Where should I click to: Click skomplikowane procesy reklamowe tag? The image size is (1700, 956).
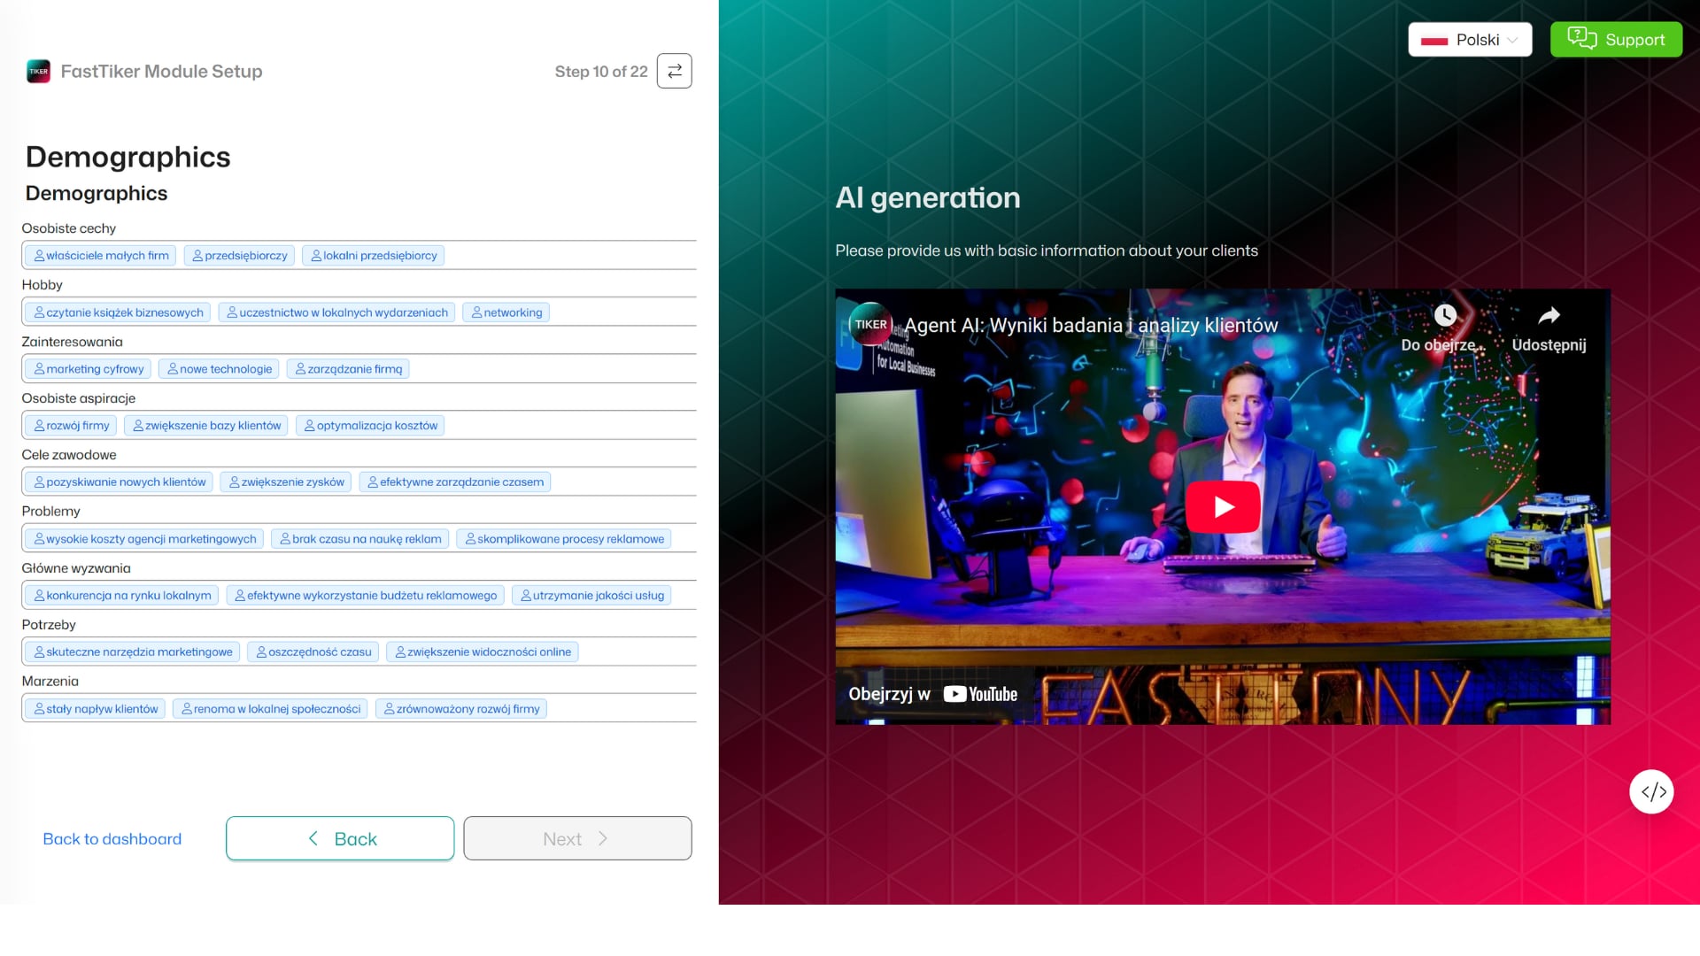(x=564, y=539)
